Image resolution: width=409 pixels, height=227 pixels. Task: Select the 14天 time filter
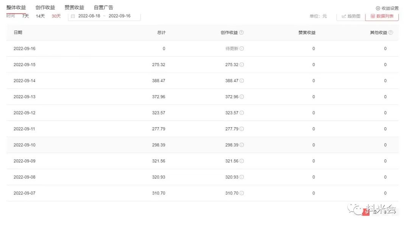(40, 16)
